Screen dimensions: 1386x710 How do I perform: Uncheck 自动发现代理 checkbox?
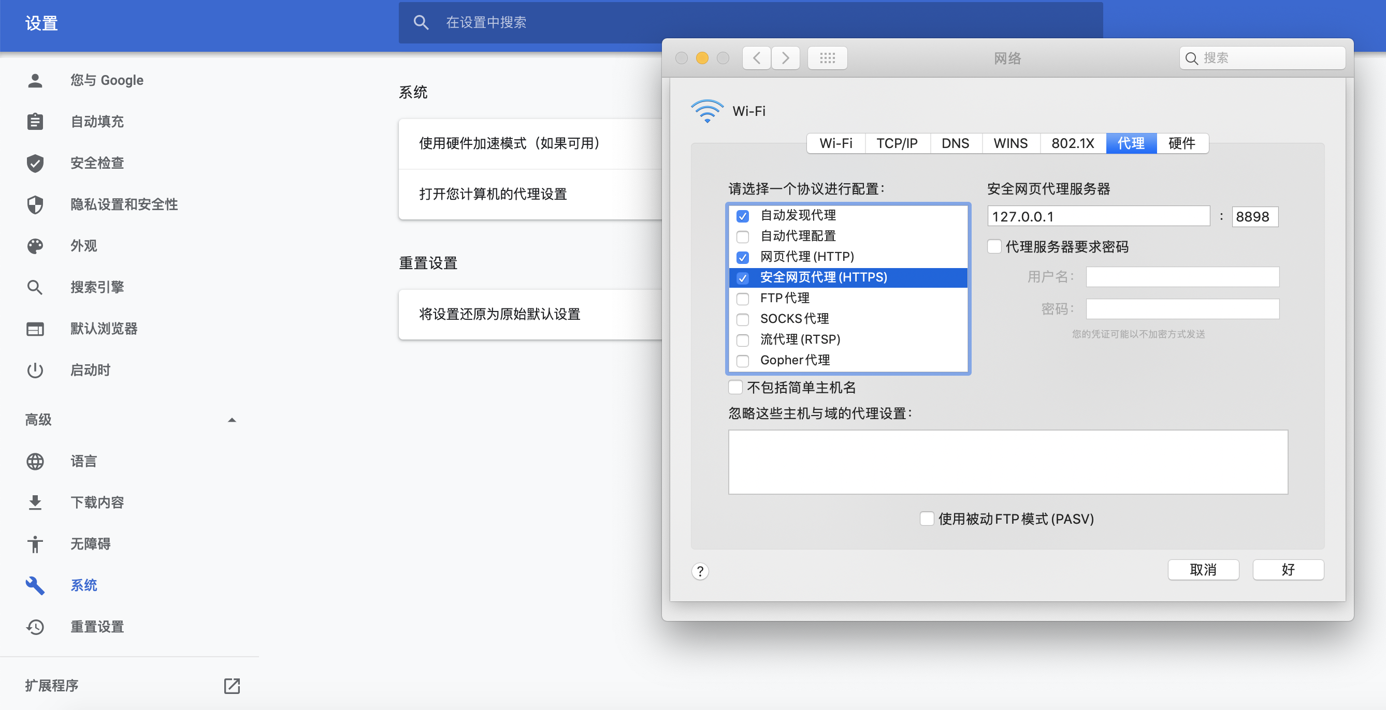coord(743,216)
